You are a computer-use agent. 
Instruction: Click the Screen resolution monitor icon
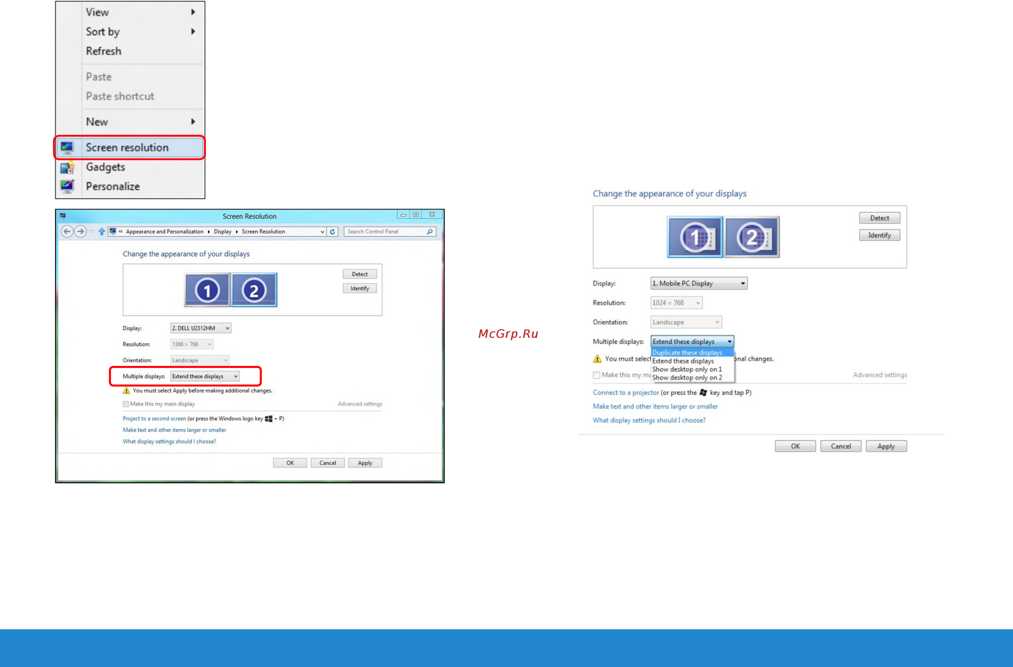(67, 148)
